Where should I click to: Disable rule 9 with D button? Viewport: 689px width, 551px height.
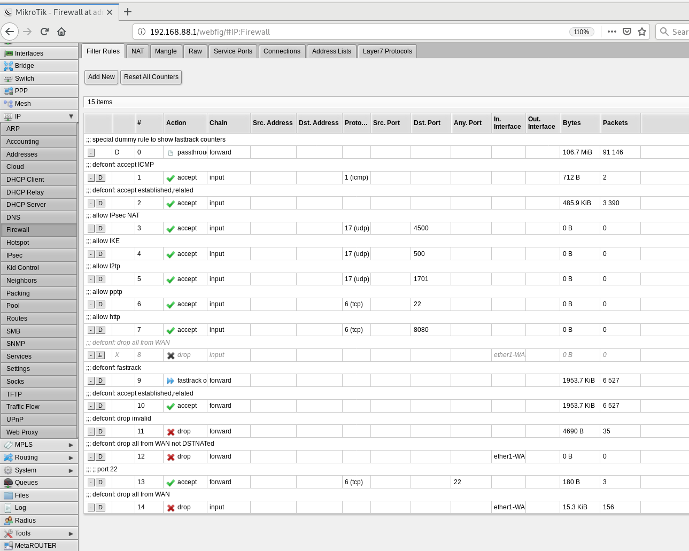coord(100,381)
